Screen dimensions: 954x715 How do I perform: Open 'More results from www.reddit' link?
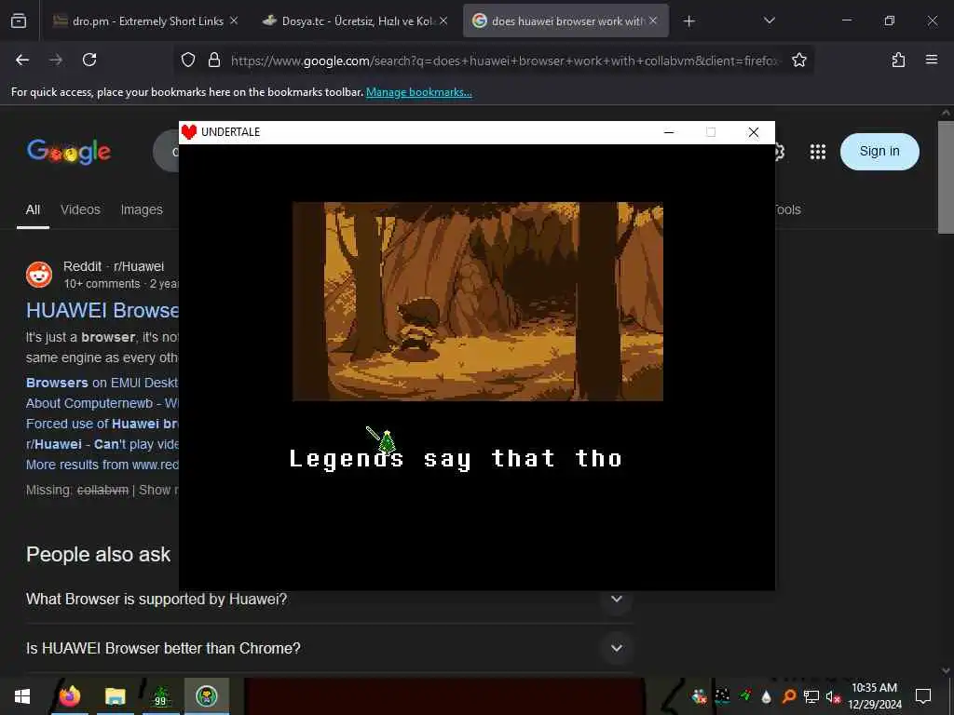tap(102, 465)
